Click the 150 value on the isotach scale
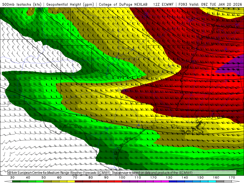 point(200,178)
